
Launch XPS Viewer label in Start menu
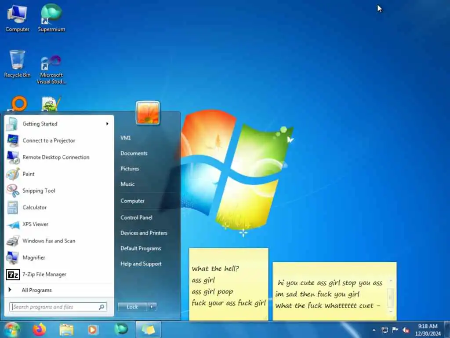(35, 224)
